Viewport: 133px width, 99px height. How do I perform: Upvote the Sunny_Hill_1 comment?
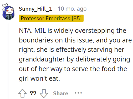[22, 93]
